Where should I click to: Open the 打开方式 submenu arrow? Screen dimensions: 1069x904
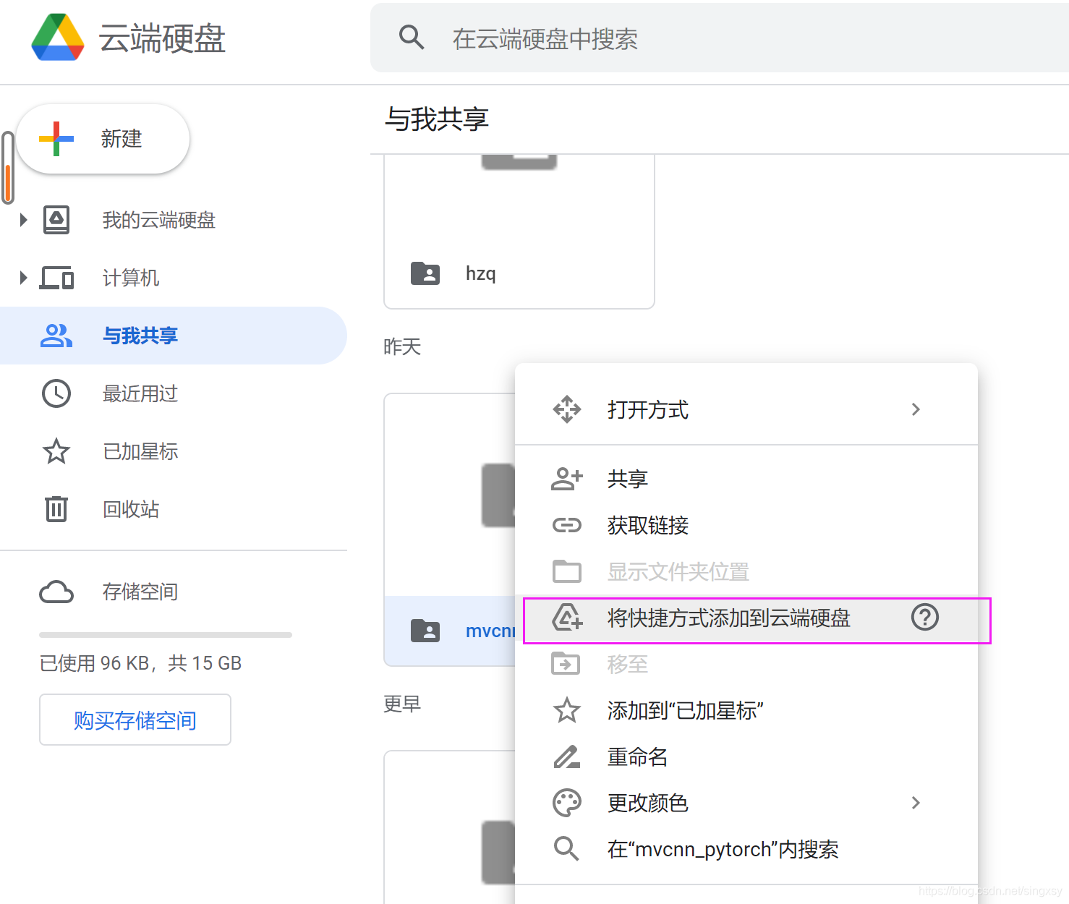916,409
